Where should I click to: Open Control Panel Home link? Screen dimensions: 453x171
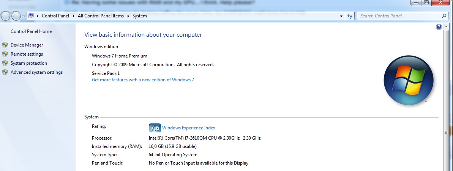pyautogui.click(x=31, y=31)
